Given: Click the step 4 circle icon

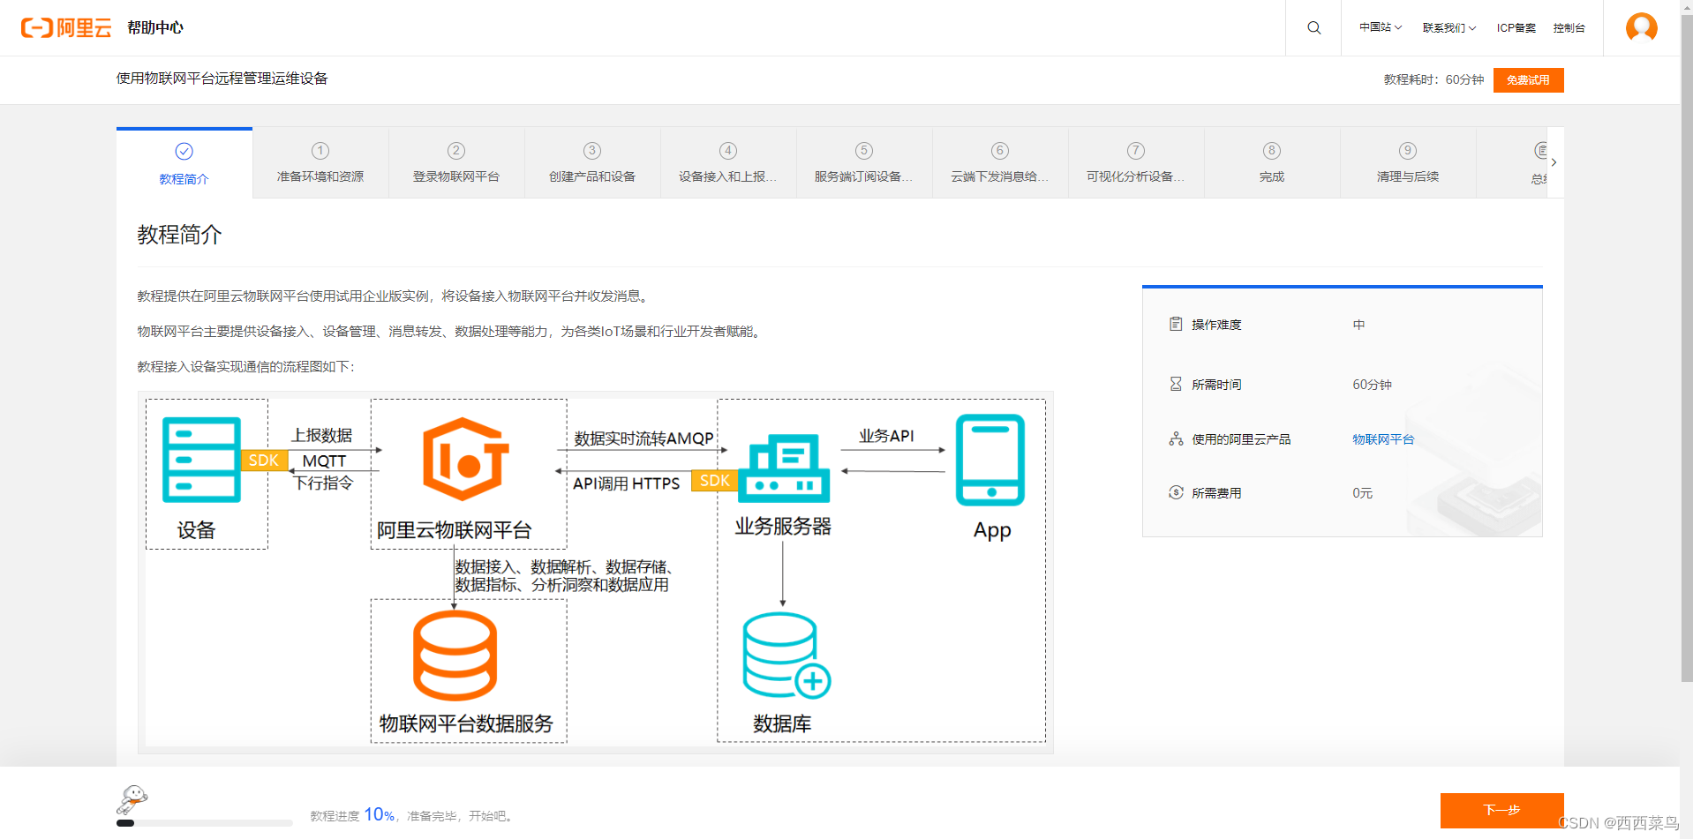Looking at the screenshot, I should coord(728,151).
